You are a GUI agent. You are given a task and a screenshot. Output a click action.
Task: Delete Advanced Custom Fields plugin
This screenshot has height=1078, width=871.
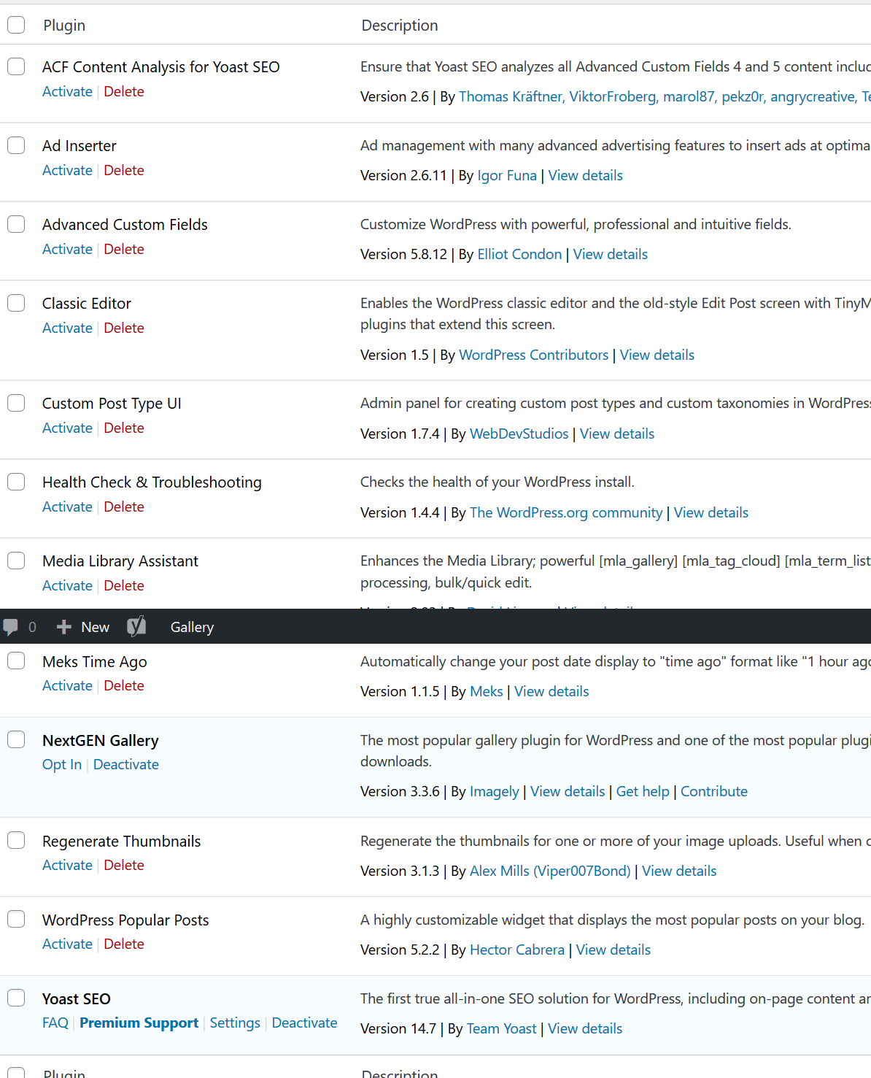124,249
